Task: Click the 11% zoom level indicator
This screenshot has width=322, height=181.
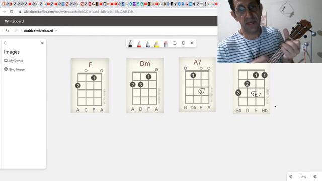Action: [x=303, y=177]
